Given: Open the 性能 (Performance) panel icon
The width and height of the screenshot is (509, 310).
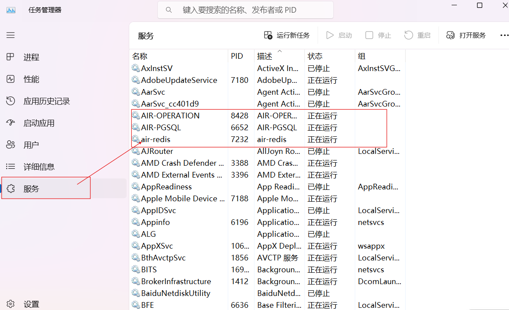Looking at the screenshot, I should click(11, 79).
